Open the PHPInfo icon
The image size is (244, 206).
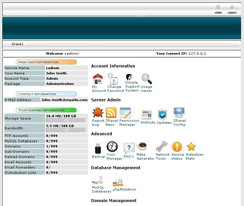147,115
